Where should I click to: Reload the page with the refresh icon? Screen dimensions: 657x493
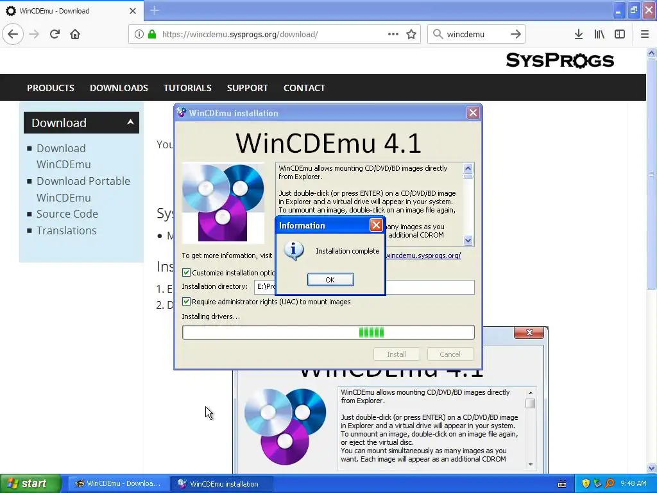[55, 34]
